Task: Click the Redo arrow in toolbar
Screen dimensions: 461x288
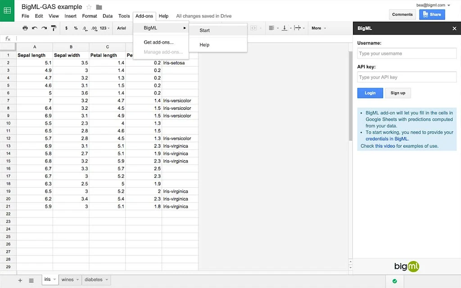Action: tap(44, 28)
